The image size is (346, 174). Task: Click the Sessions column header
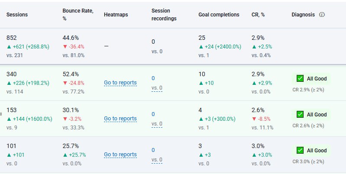click(x=17, y=15)
